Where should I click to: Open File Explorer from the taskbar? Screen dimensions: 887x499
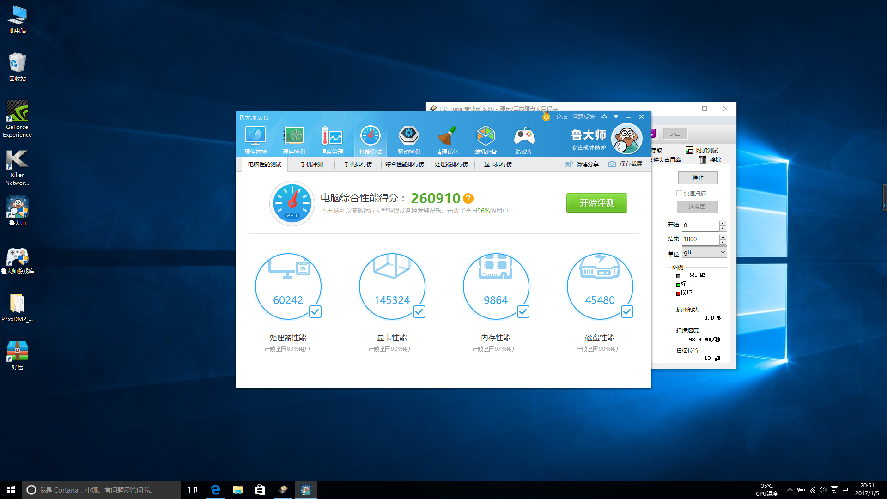tap(237, 490)
